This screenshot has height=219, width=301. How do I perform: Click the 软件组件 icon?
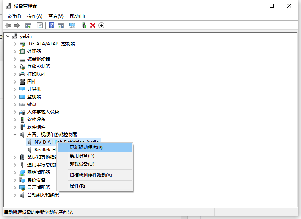tap(23, 127)
